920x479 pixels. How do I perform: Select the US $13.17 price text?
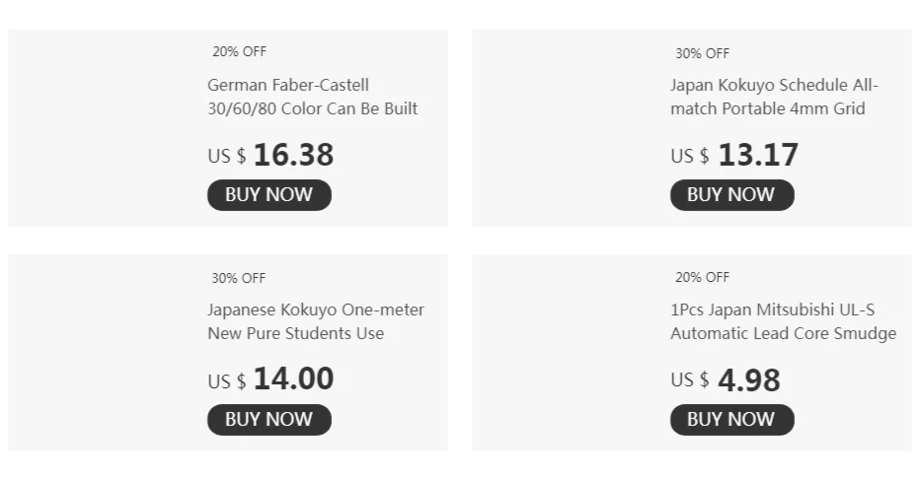tap(734, 155)
